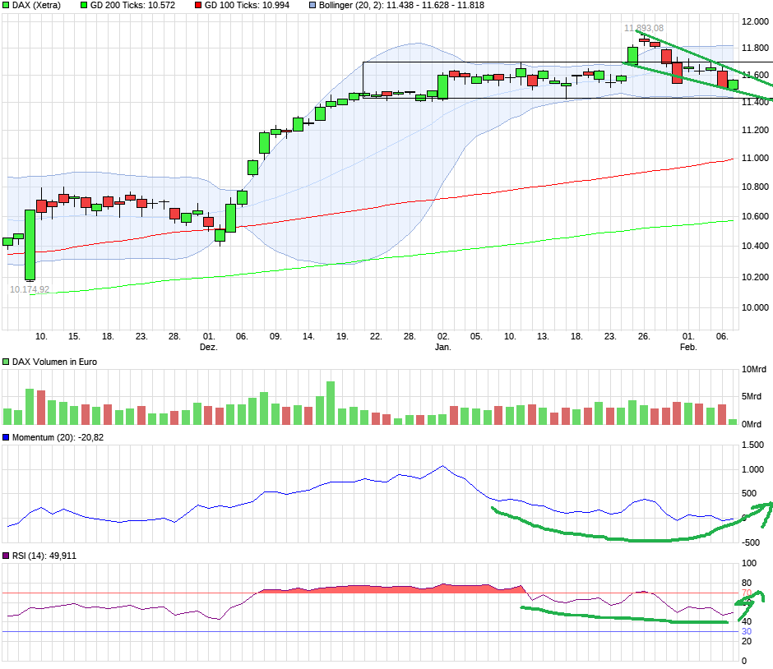Click the 'DAX Volumen in Euro' label
The image size is (773, 669).
pyautogui.click(x=55, y=362)
